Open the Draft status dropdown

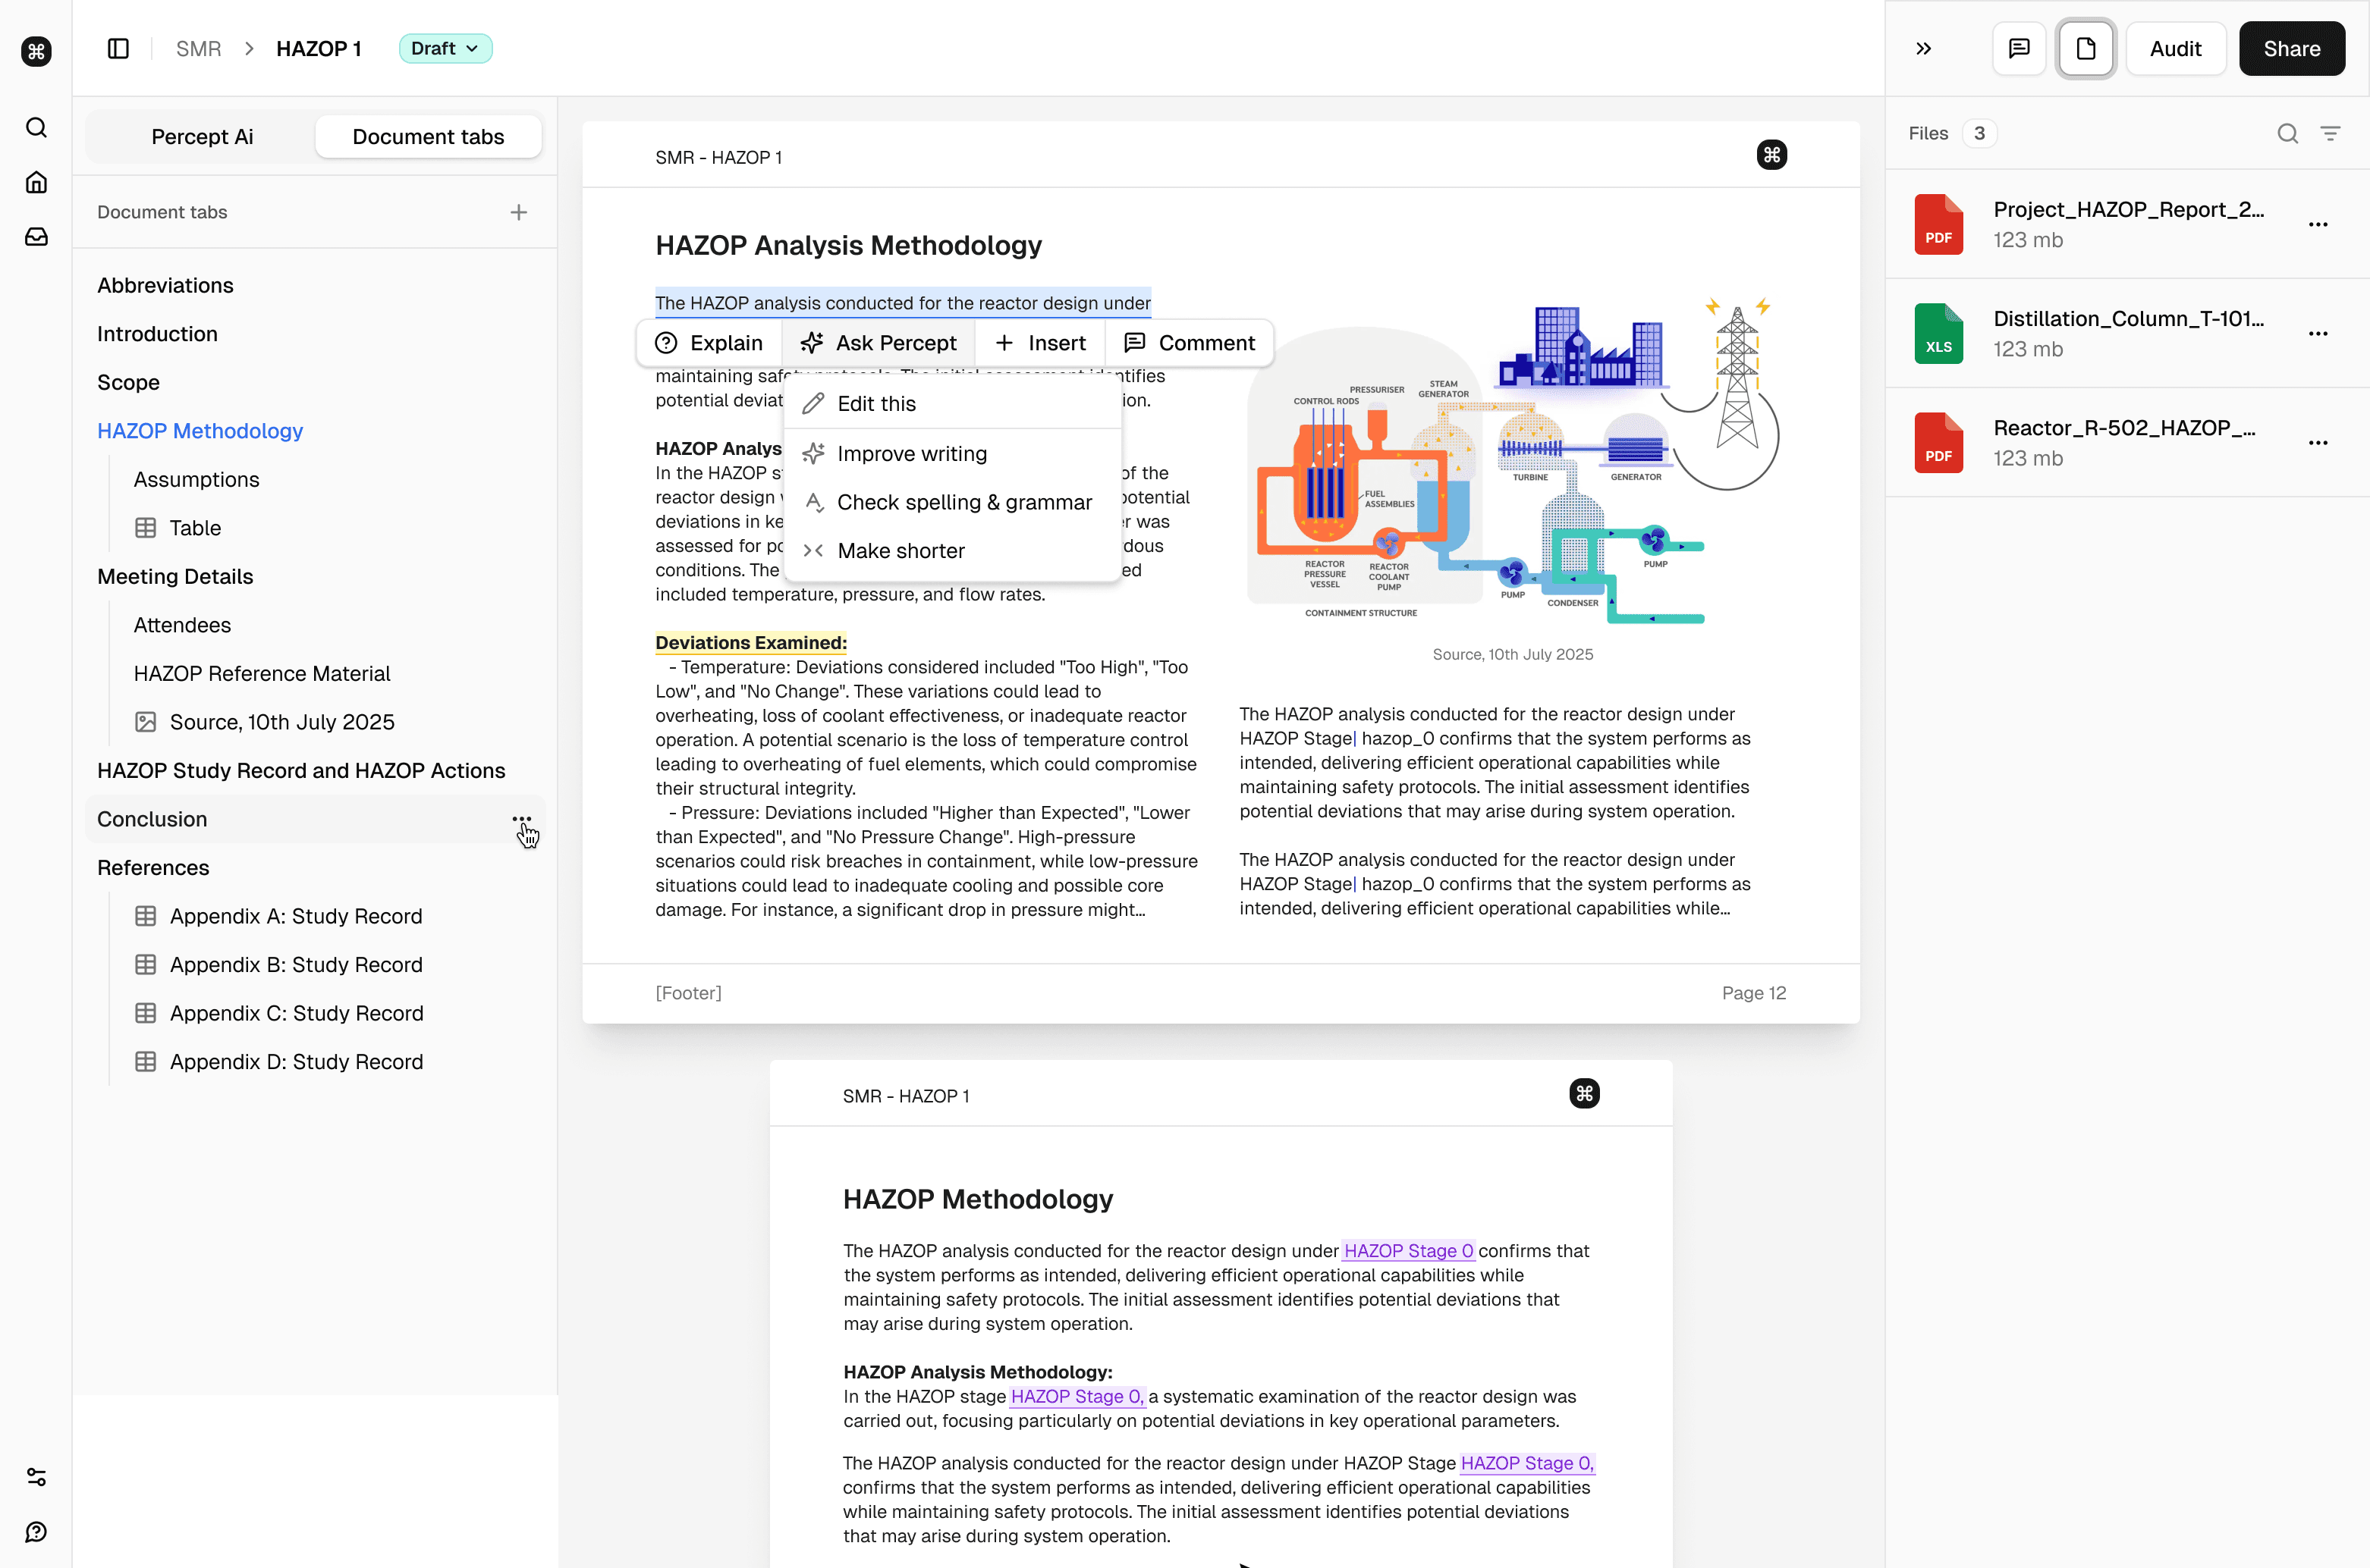(445, 48)
